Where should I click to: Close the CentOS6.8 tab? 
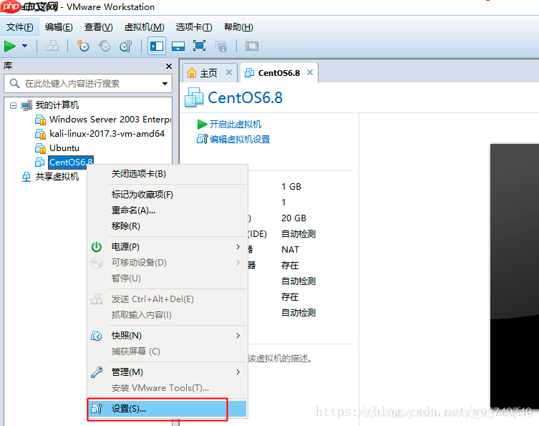point(310,72)
